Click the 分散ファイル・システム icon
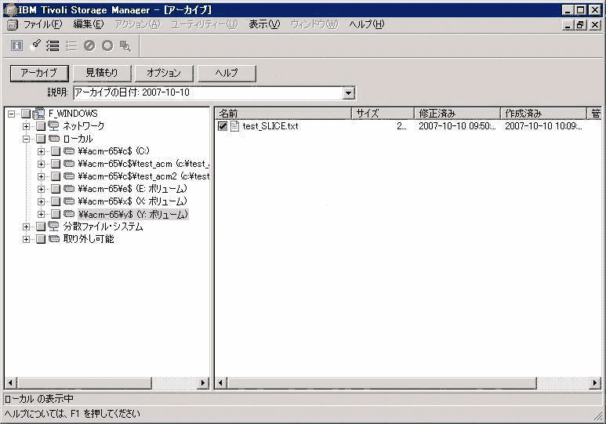606x424 pixels. coord(54,226)
